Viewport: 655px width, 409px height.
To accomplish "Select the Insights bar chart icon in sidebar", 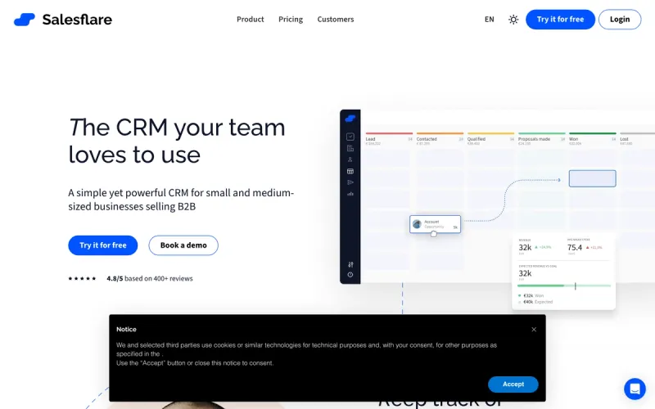I will (350, 194).
